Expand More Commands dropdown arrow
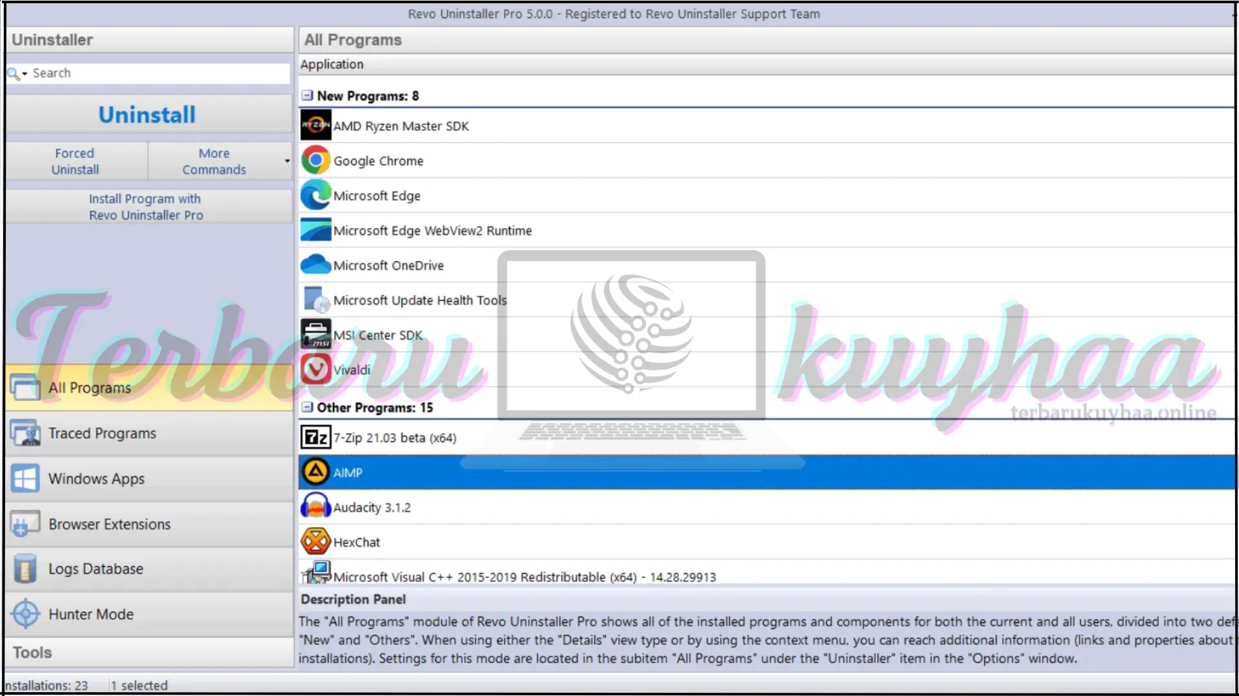The width and height of the screenshot is (1239, 696). [288, 160]
